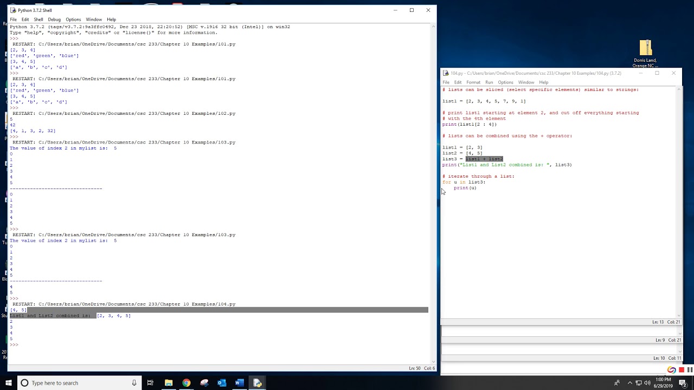Show hidden system tray icons
694x390 pixels.
coord(629,383)
